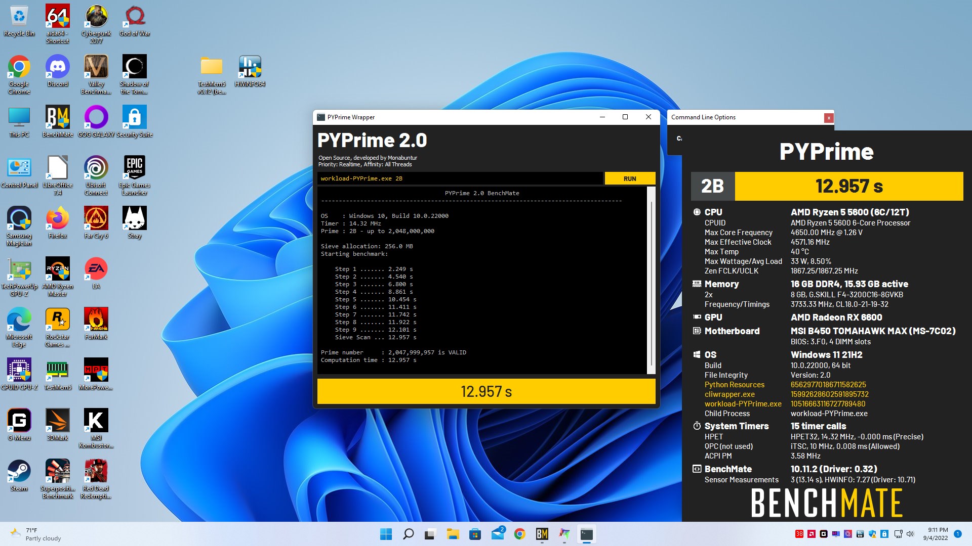The image size is (972, 546).
Task: Open the Rockstar Games Launcher icon
Action: [58, 328]
